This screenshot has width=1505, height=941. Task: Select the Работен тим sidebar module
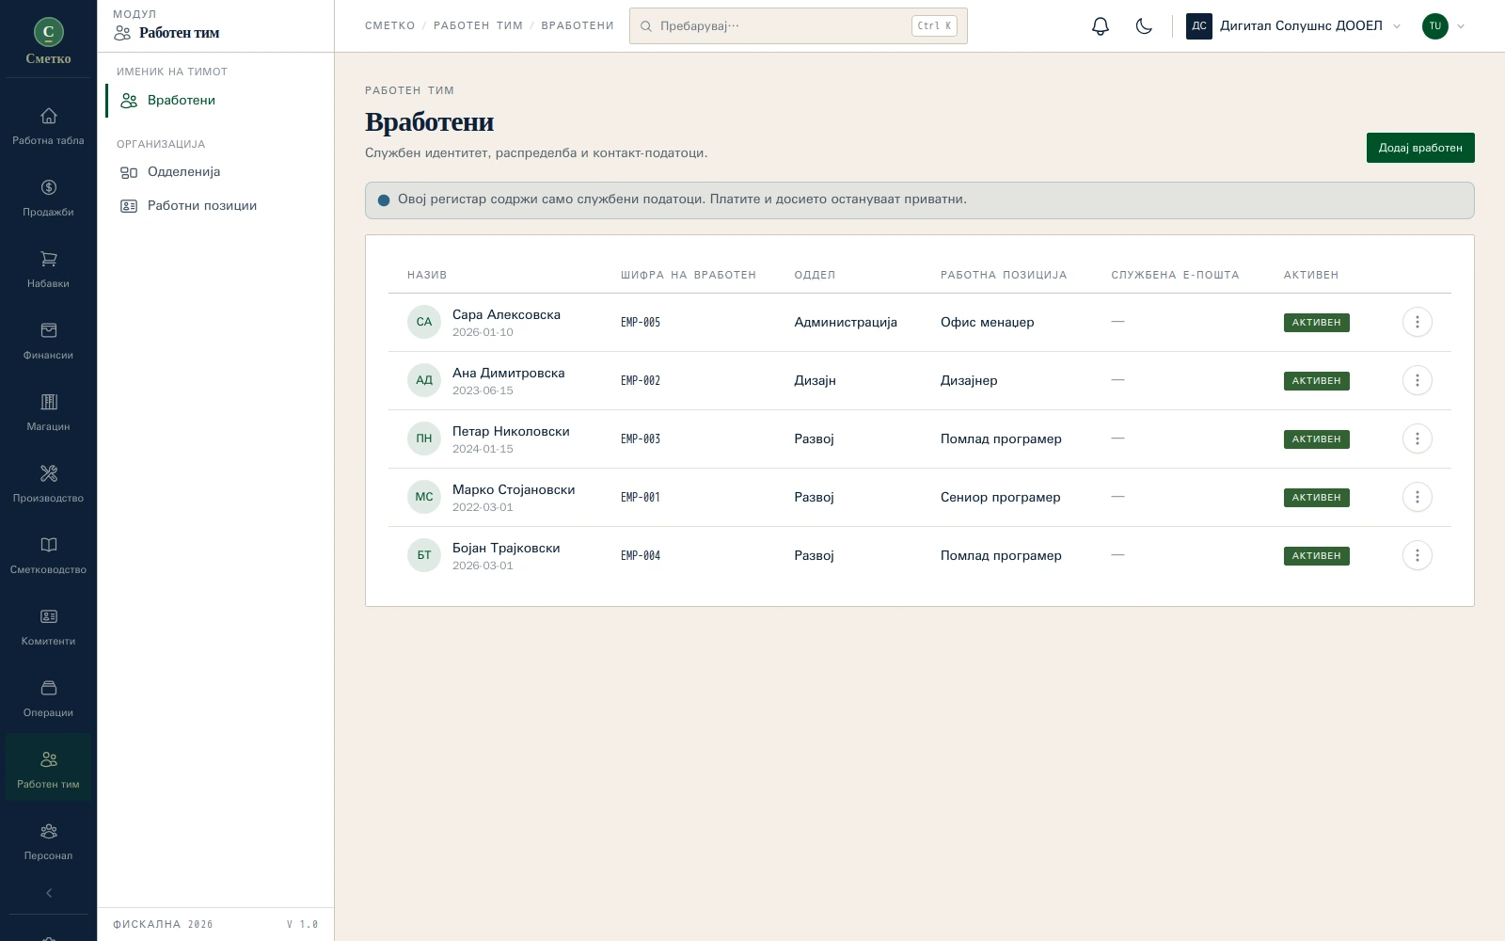(48, 768)
